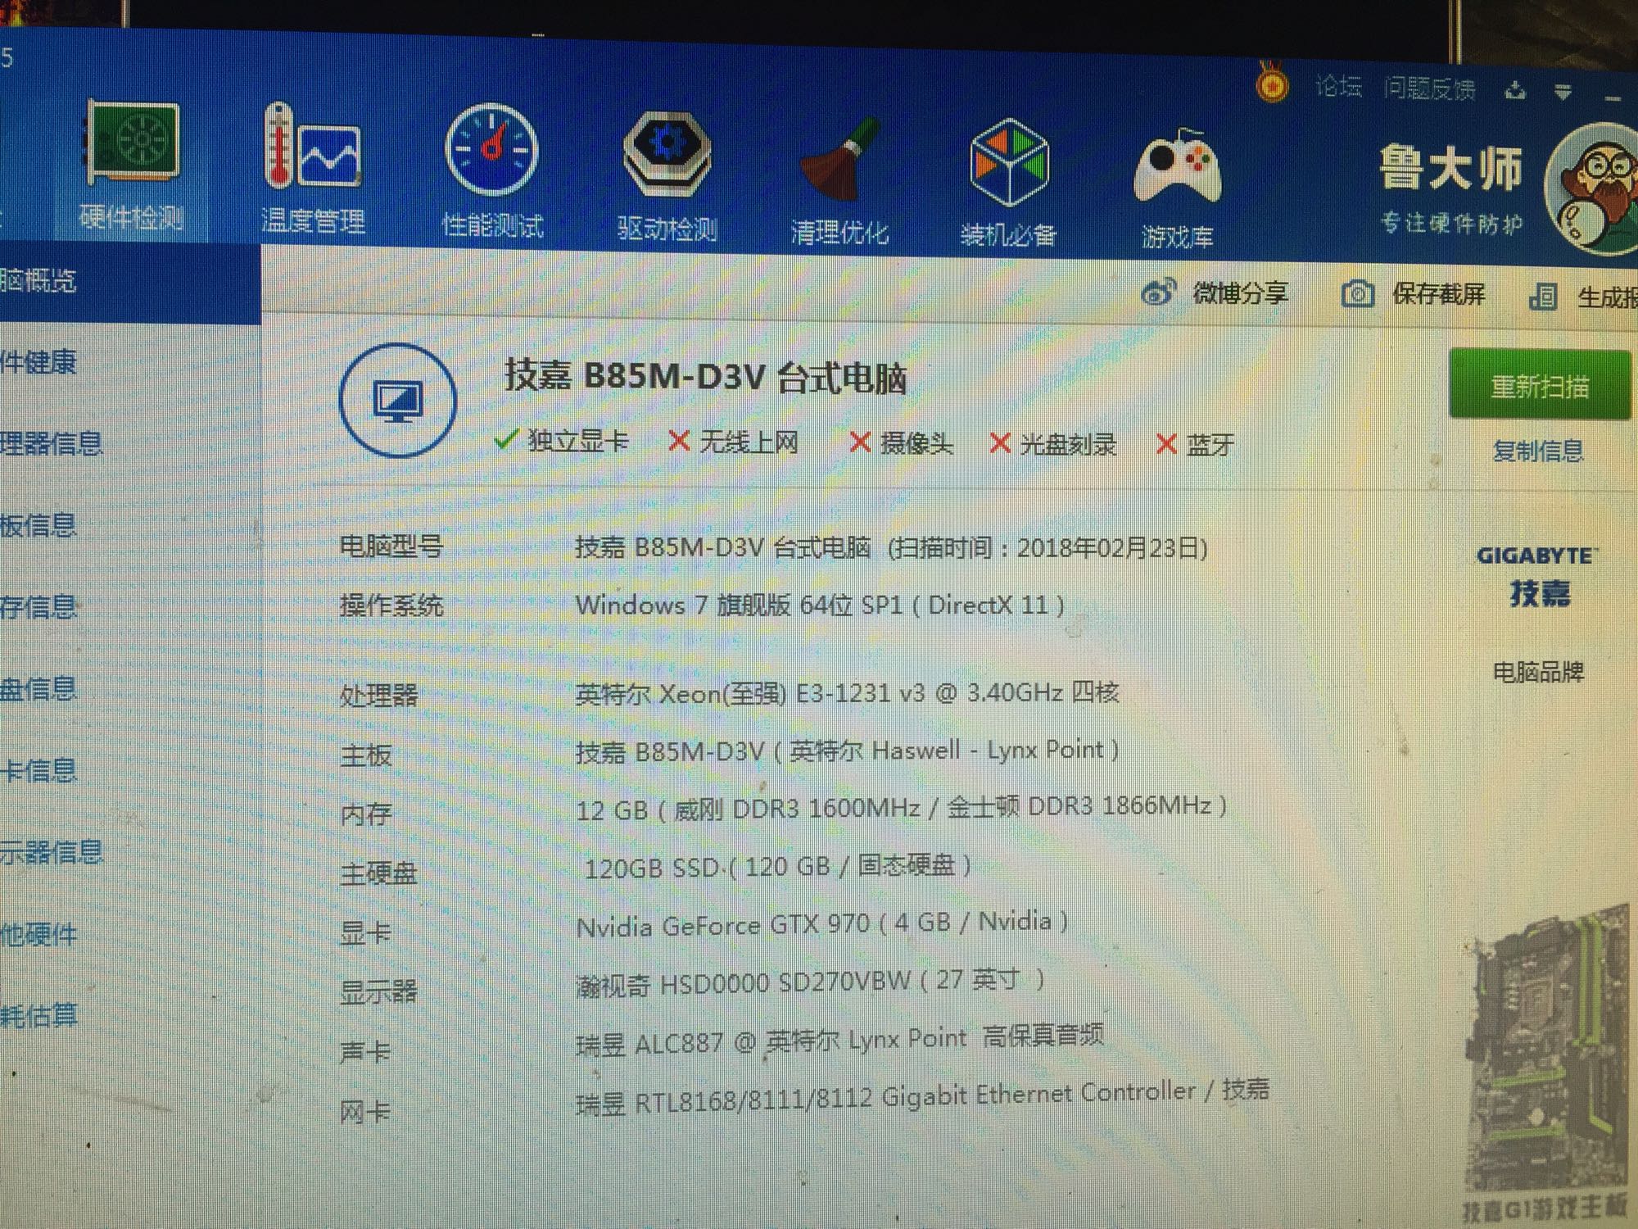Click the 复制信息 copy info link
The image size is (1638, 1229).
click(x=1537, y=451)
